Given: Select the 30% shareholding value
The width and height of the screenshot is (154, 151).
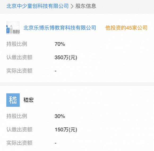Looking at the screenshot, I should tap(60, 116).
